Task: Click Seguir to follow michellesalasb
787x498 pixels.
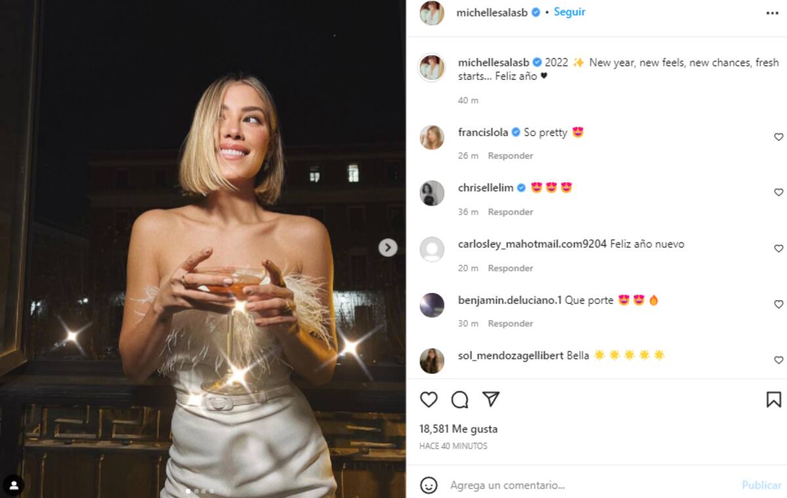Action: pos(569,12)
